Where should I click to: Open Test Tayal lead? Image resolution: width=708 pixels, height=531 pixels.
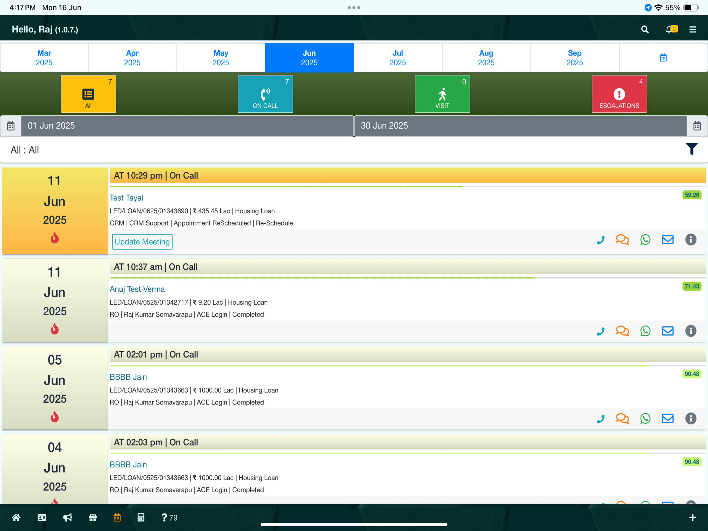[126, 198]
